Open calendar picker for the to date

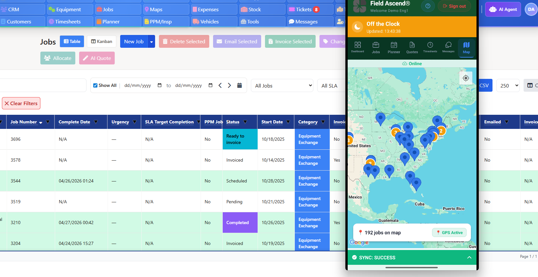point(211,85)
